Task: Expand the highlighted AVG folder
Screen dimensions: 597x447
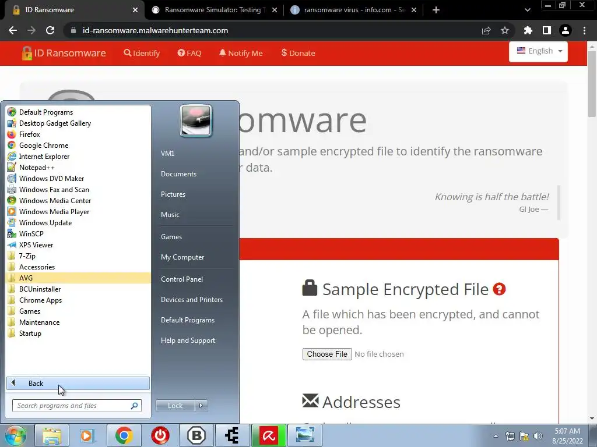Action: [x=78, y=278]
